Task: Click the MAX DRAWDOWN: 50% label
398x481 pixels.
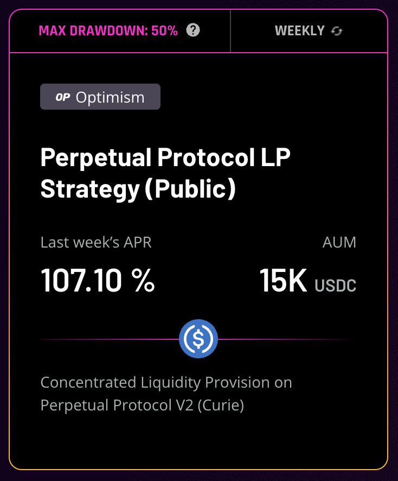Action: (x=108, y=31)
